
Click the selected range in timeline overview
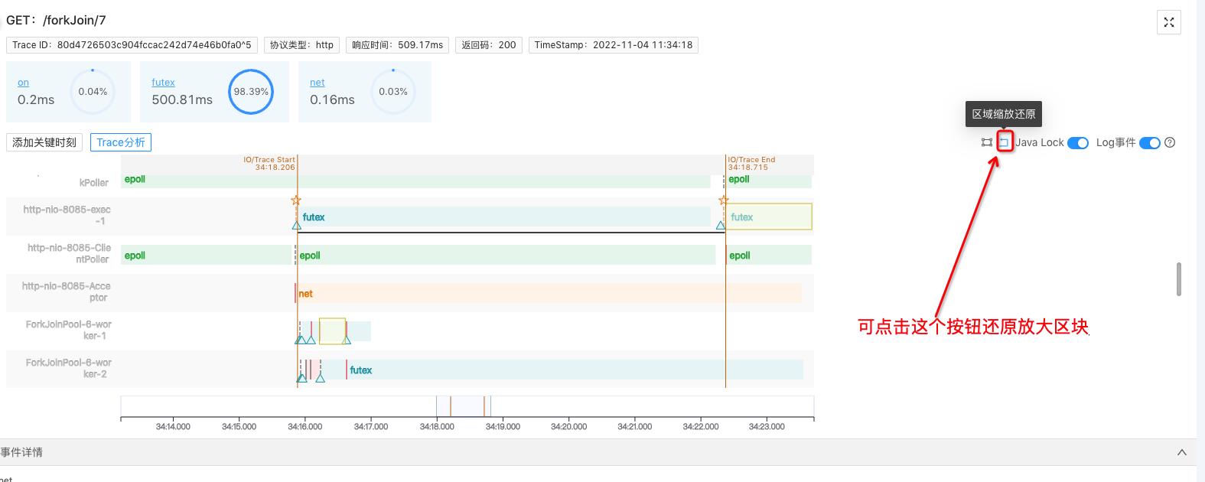(461, 406)
